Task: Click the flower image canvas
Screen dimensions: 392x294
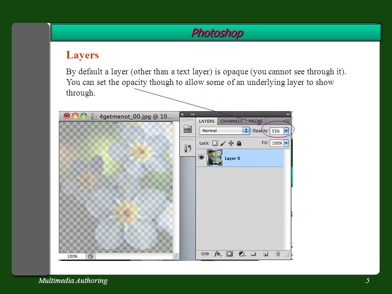Action: pyautogui.click(x=116, y=187)
